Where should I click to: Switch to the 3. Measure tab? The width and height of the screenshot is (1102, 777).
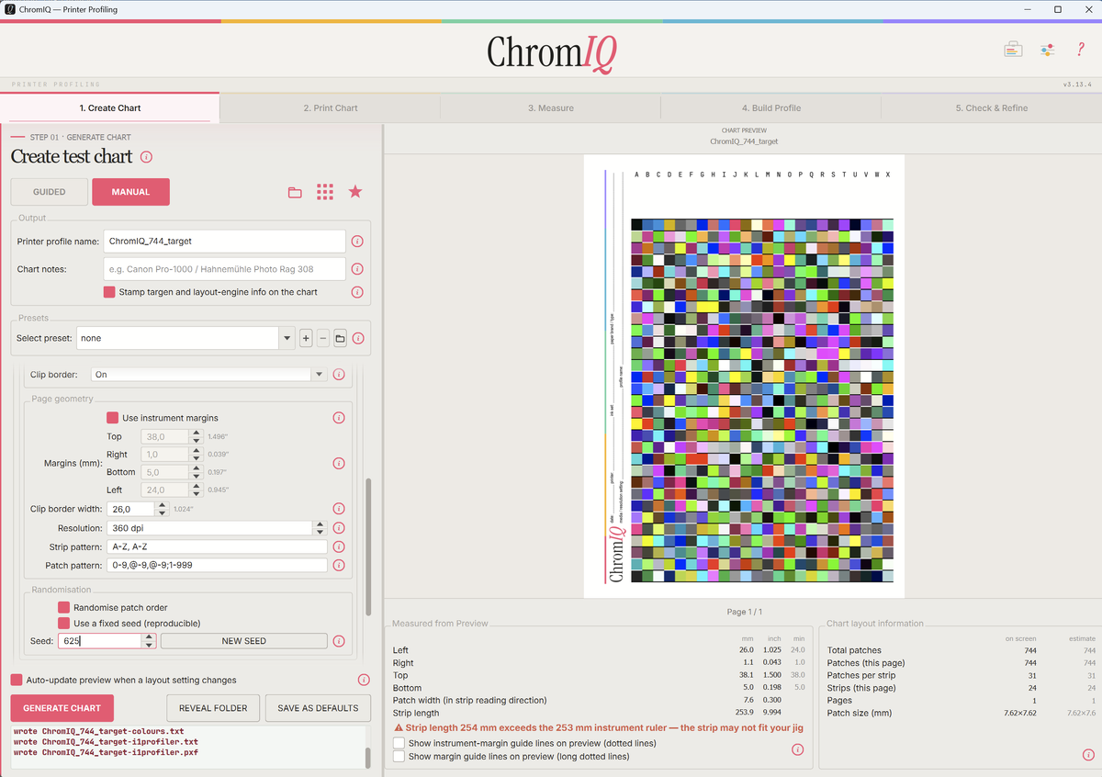[x=550, y=108]
